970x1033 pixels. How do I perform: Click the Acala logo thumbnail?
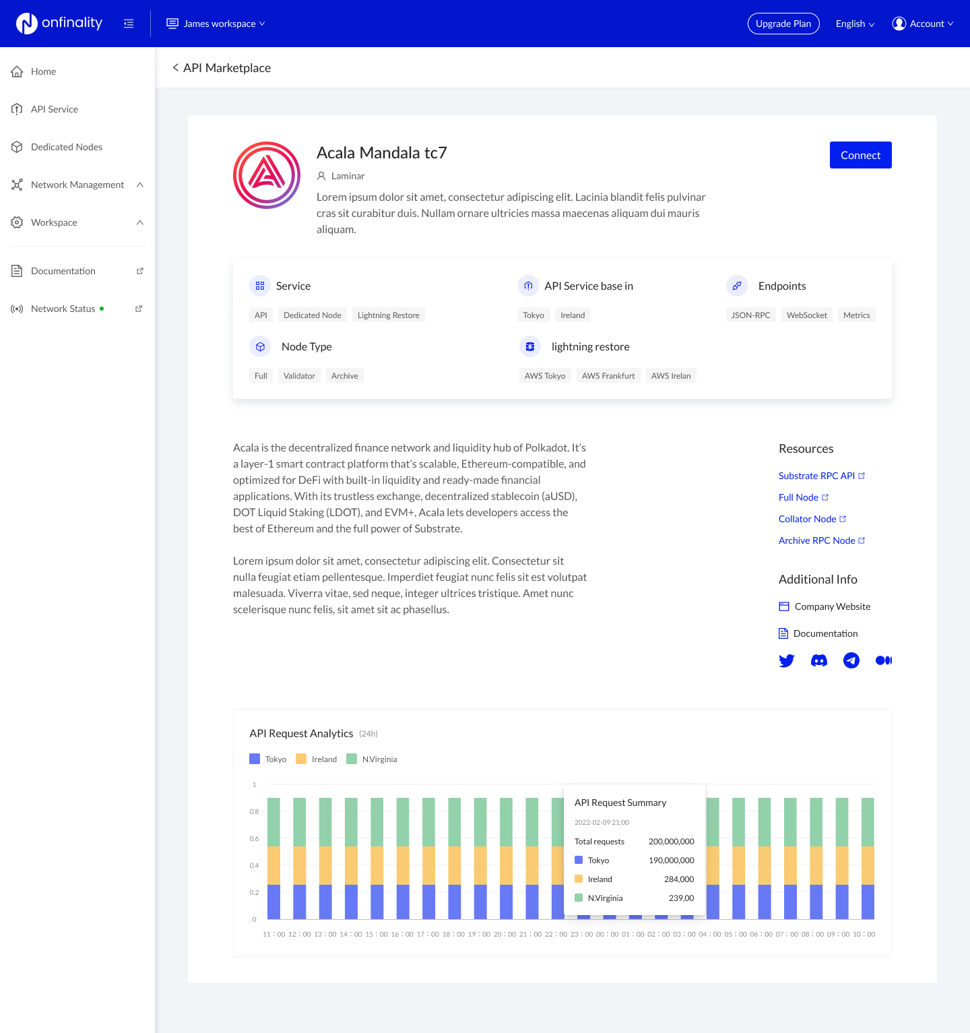click(x=267, y=175)
